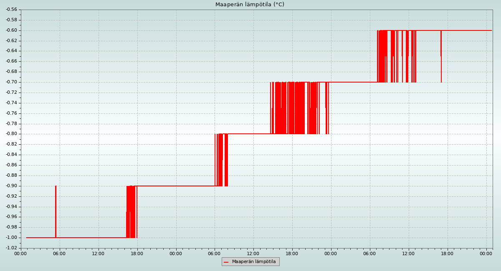Click the isolated early spike reaching -0.90
This screenshot has width=501, height=271.
point(56,208)
